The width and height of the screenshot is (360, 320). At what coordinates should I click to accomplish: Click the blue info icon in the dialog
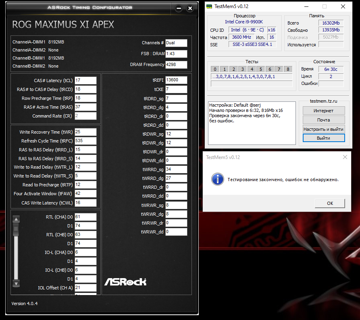coord(217,179)
